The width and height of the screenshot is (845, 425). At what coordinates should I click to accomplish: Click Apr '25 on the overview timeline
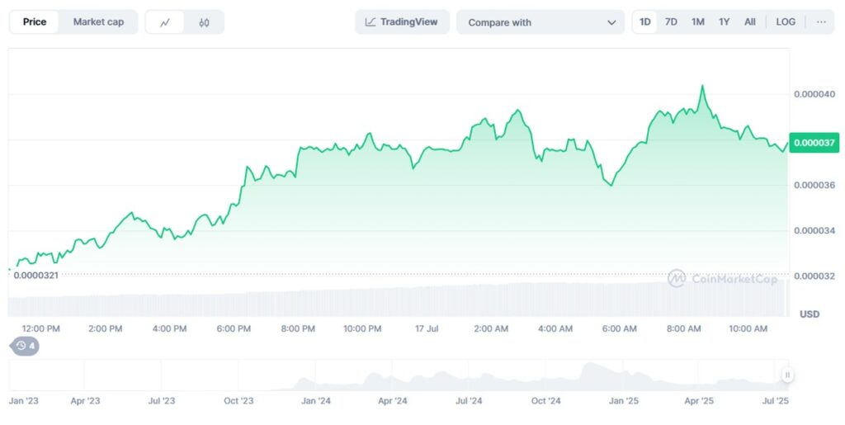(699, 401)
